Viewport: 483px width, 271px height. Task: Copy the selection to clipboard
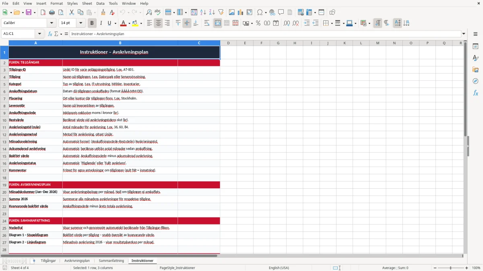(80, 12)
